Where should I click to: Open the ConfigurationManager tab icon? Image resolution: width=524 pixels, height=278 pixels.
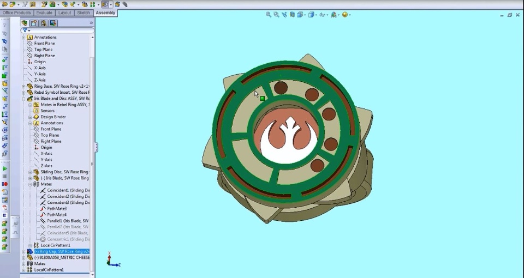(x=44, y=23)
